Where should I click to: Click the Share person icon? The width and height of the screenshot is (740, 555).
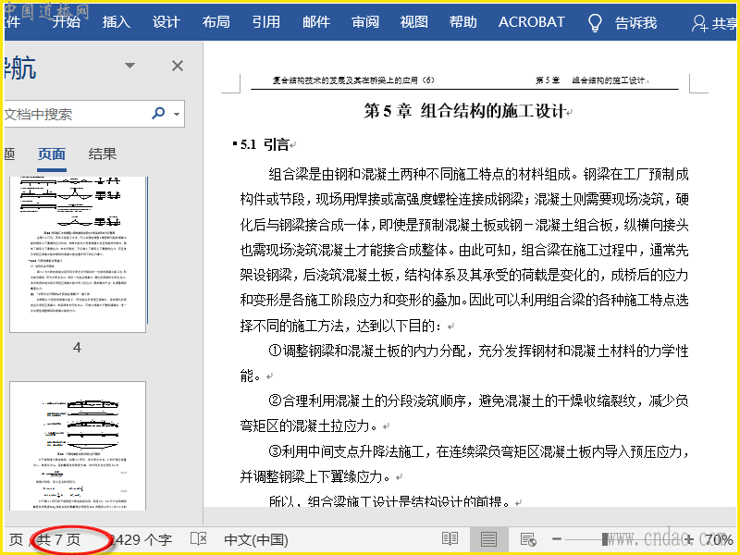[697, 22]
